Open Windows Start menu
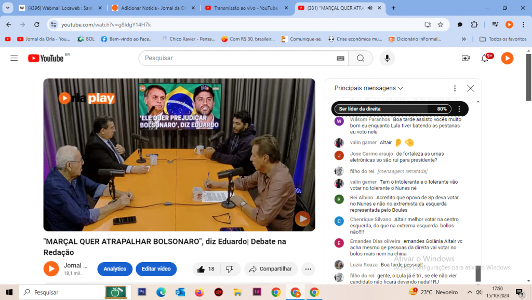Viewport: 532px width, 300px height. (x=9, y=292)
